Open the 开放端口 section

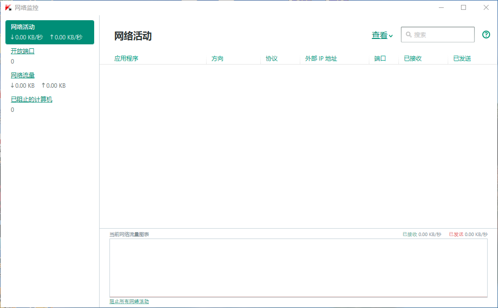[23, 51]
